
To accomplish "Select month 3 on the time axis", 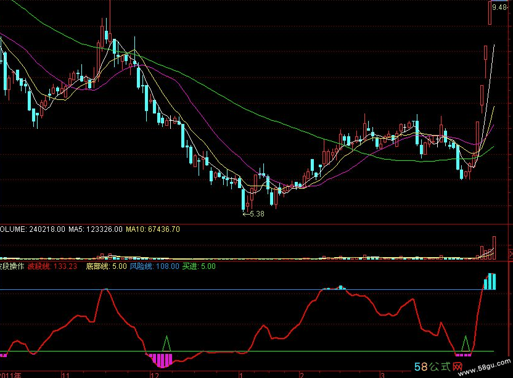I will tap(382, 374).
